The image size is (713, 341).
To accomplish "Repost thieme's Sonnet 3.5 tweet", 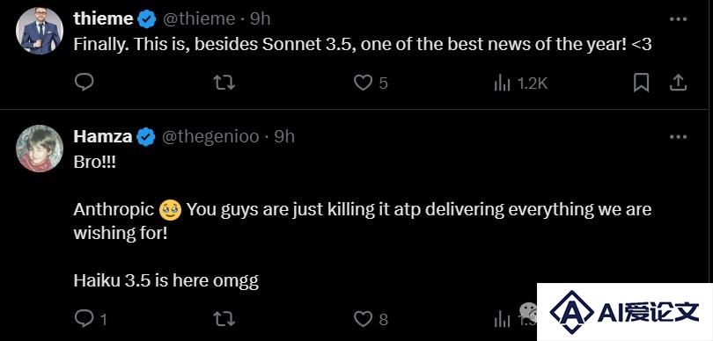I will pyautogui.click(x=224, y=83).
